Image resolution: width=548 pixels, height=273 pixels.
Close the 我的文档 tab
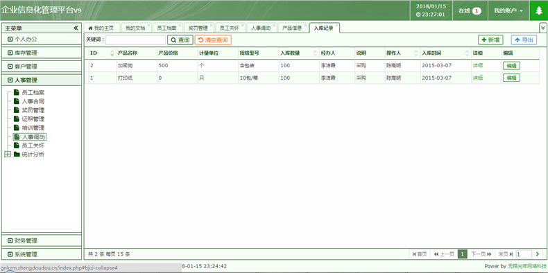click(148, 25)
